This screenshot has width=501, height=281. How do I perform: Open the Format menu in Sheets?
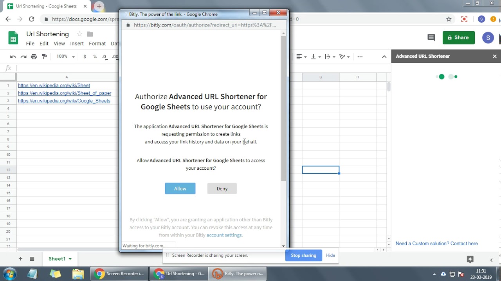click(x=97, y=43)
